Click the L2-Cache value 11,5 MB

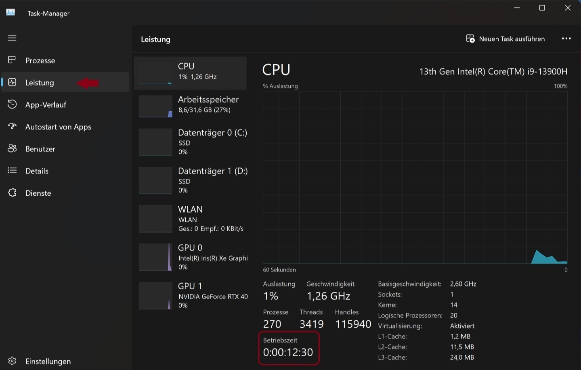[x=462, y=347]
